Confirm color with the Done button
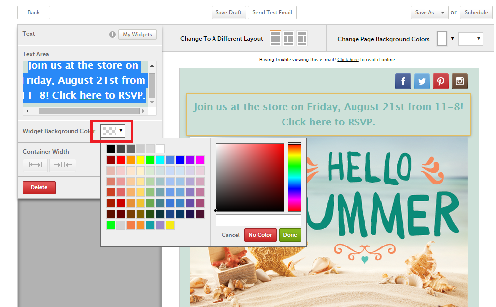Screen dimensions: 496x307 pos(290,235)
